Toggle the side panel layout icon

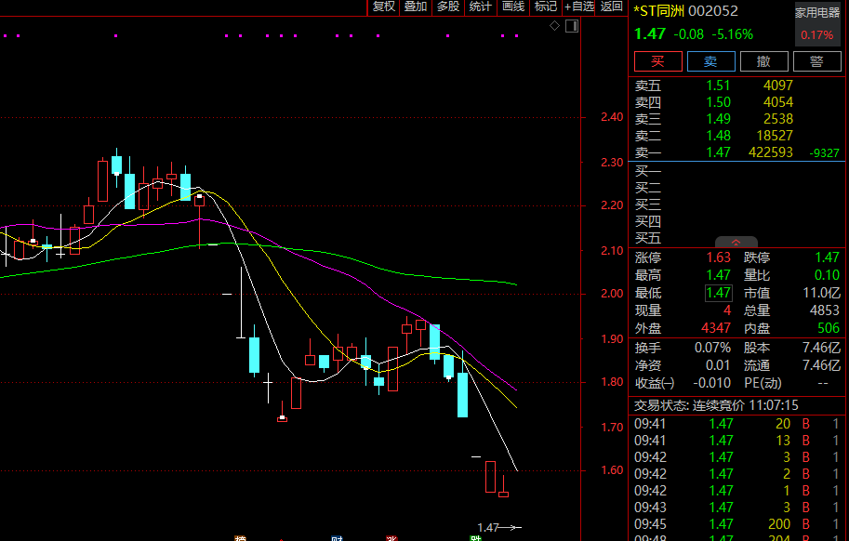(x=572, y=25)
